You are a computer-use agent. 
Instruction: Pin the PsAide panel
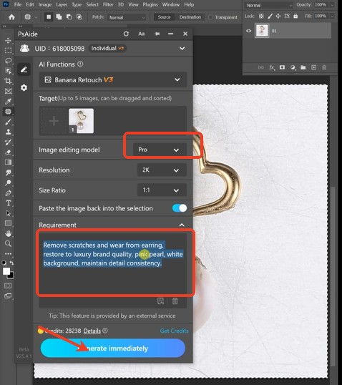pyautogui.click(x=157, y=34)
